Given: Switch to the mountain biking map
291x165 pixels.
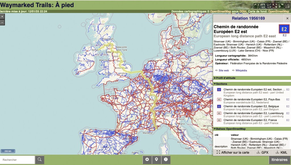Looking at the screenshot, I should tap(269, 6).
